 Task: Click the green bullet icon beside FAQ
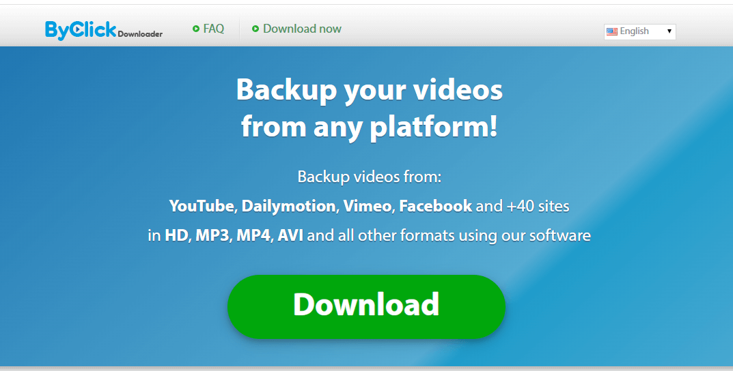pyautogui.click(x=196, y=29)
